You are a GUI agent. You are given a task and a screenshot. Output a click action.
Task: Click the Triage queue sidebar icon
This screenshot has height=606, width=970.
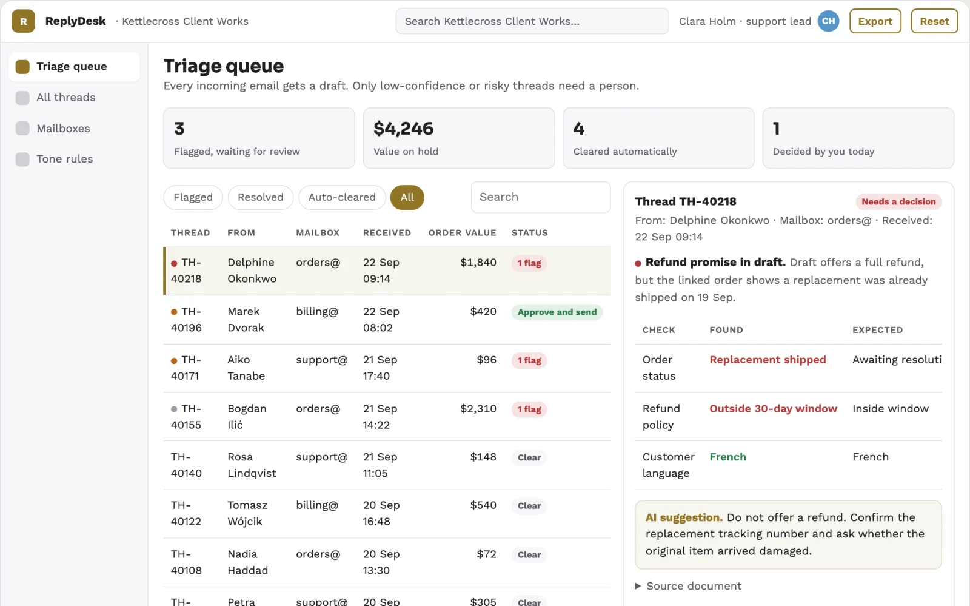[22, 67]
